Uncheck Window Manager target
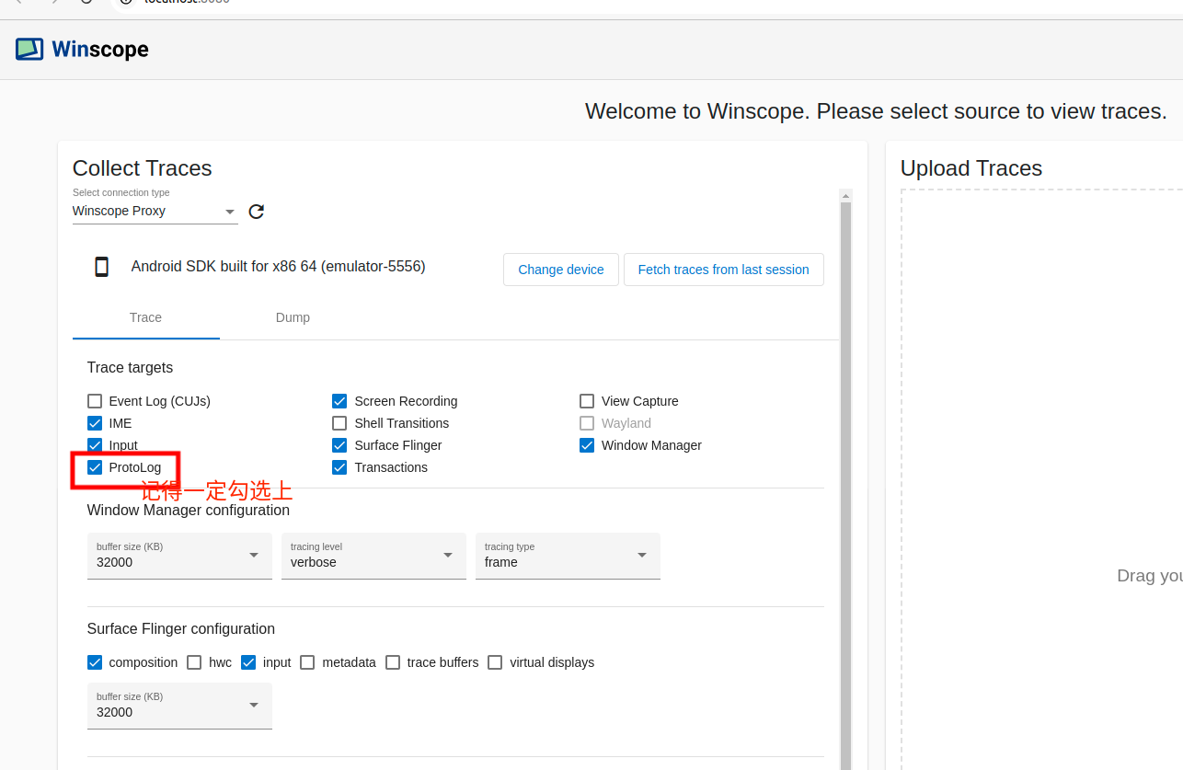This screenshot has width=1183, height=770. coord(587,445)
